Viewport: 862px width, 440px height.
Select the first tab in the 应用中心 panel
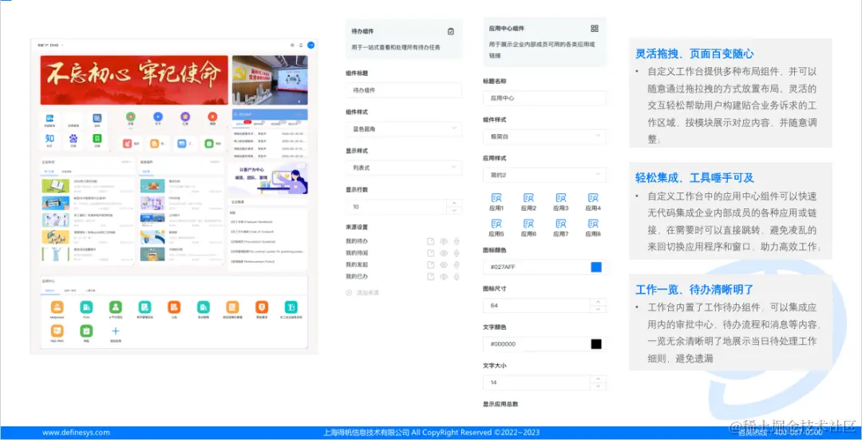[x=50, y=289]
